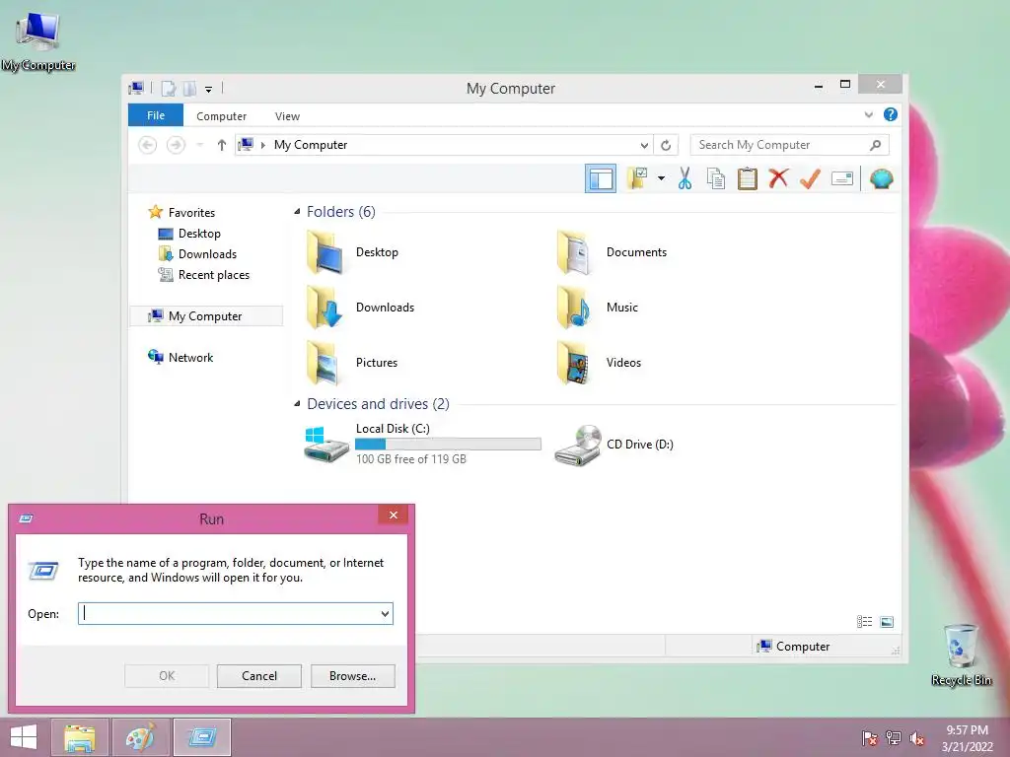Select the Documents folder icon

(x=573, y=252)
